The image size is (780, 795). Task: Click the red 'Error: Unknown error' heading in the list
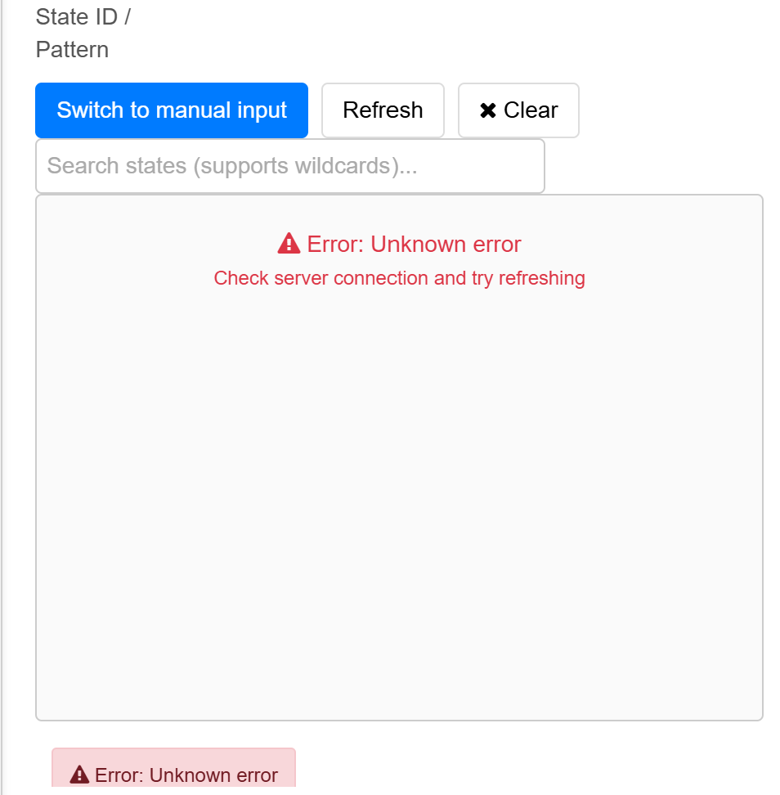pos(399,244)
